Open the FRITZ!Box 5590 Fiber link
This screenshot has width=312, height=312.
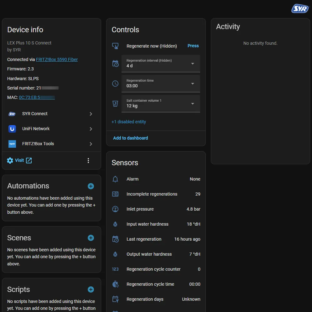(x=57, y=59)
